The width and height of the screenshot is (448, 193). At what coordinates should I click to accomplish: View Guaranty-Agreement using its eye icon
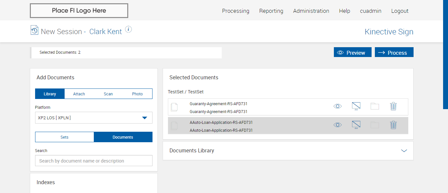(337, 106)
